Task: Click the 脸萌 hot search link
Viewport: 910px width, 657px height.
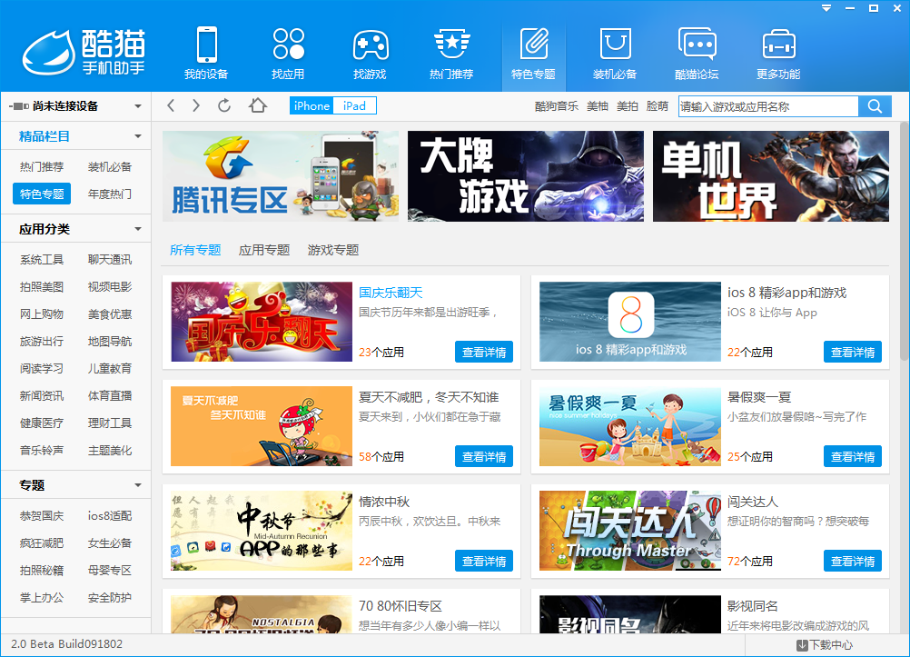Action: tap(658, 106)
